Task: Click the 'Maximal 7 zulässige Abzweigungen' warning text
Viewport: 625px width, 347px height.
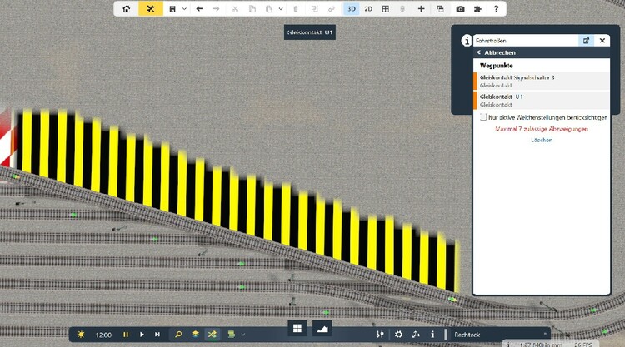Action: pos(542,129)
